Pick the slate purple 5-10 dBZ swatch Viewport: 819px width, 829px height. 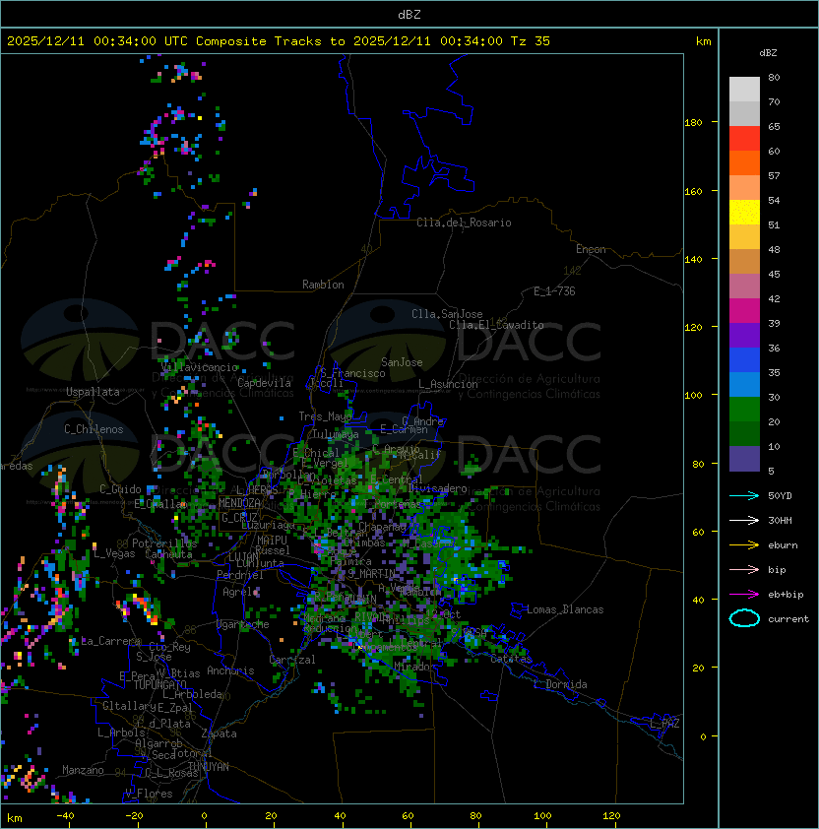(744, 459)
